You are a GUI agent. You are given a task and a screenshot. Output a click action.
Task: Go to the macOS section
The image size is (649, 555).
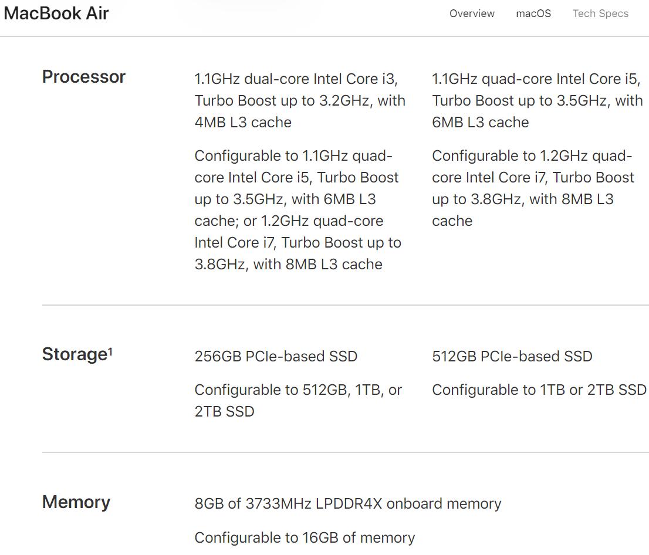[x=533, y=13]
